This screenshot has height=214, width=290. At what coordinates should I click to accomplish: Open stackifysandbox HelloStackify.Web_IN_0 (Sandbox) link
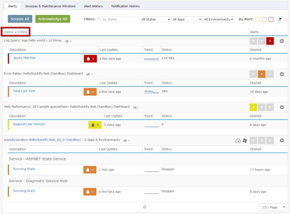[42, 140]
